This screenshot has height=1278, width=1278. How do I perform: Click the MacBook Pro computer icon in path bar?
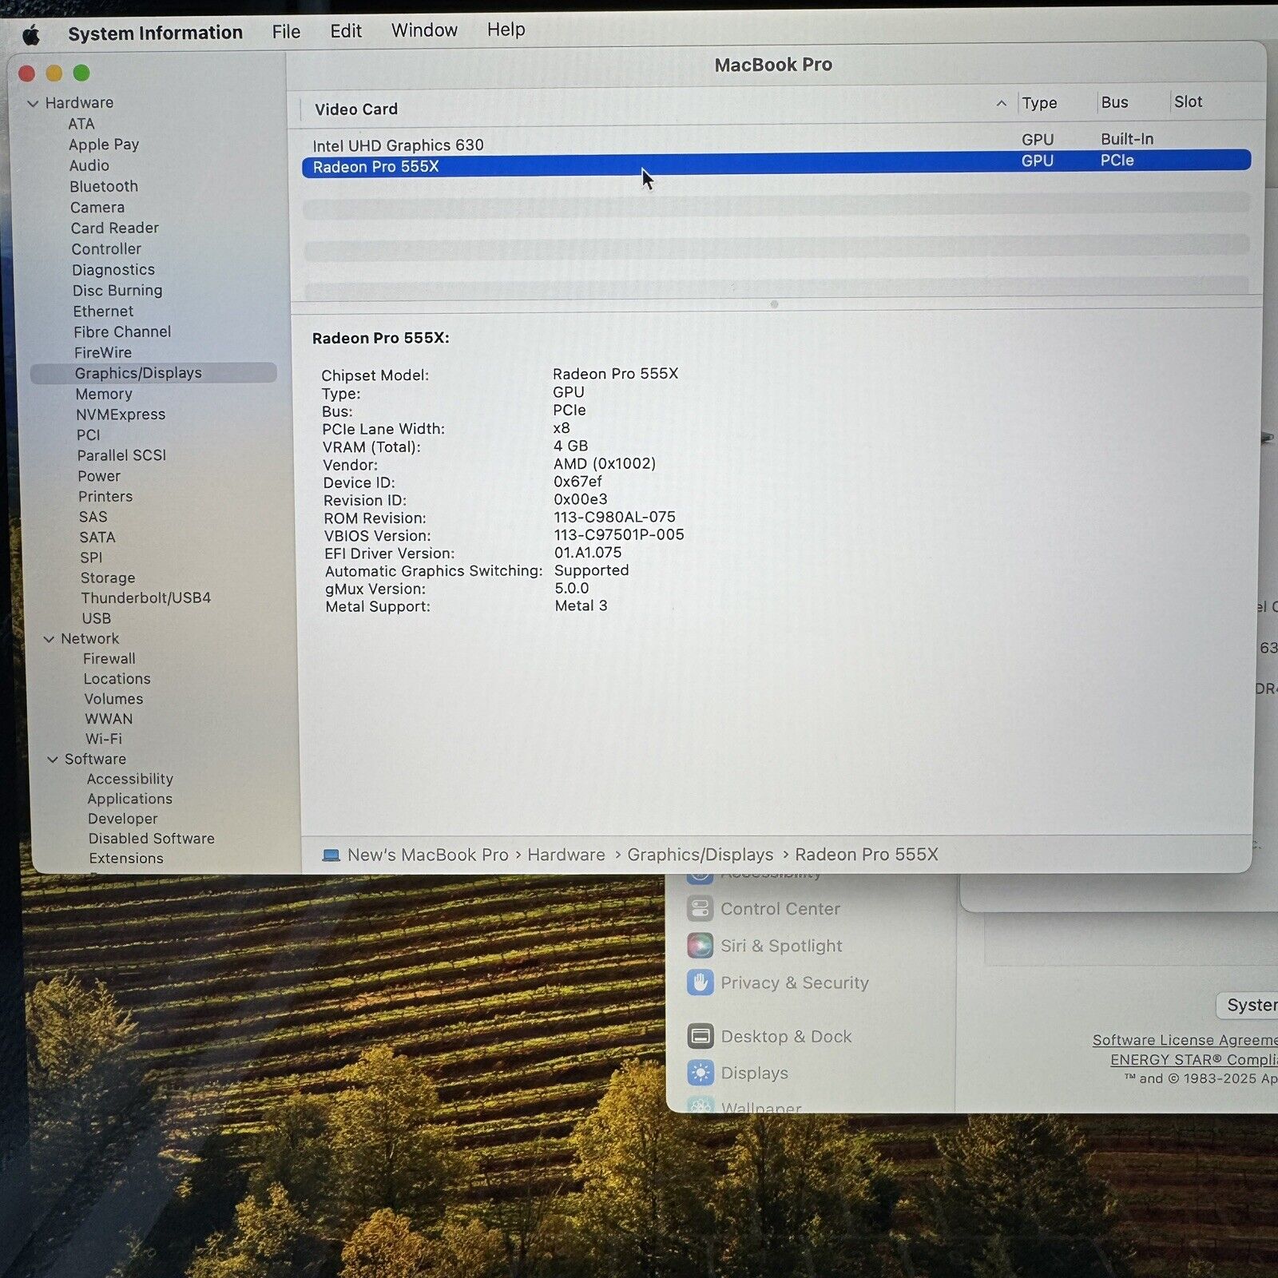pos(331,855)
